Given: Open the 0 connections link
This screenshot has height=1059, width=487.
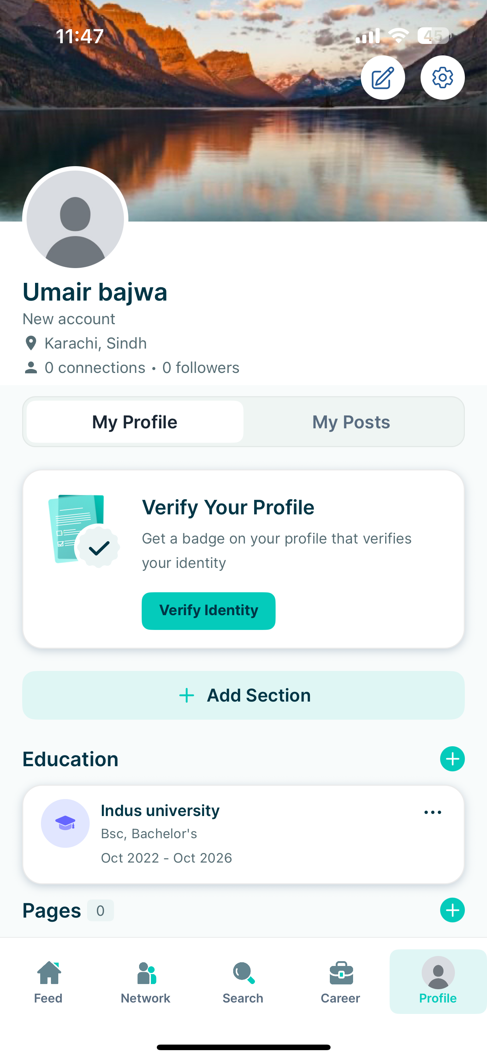Looking at the screenshot, I should click(x=94, y=367).
